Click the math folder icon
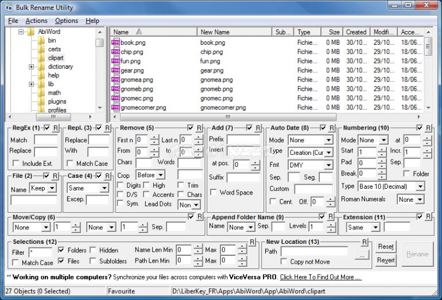Screen dimensions: 442x300 click(41, 93)
